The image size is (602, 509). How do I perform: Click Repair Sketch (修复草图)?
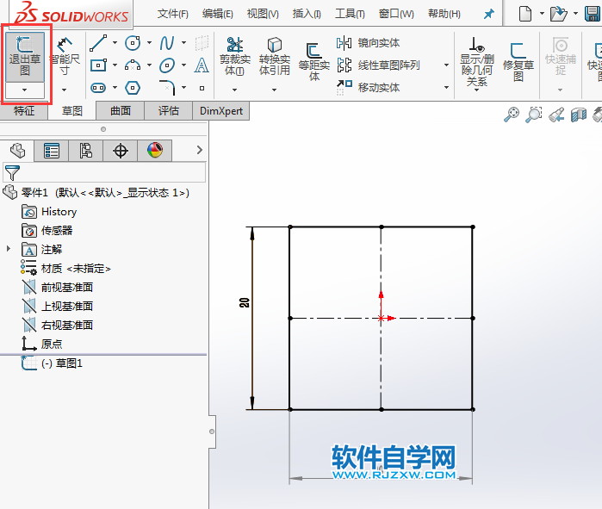[x=518, y=61]
